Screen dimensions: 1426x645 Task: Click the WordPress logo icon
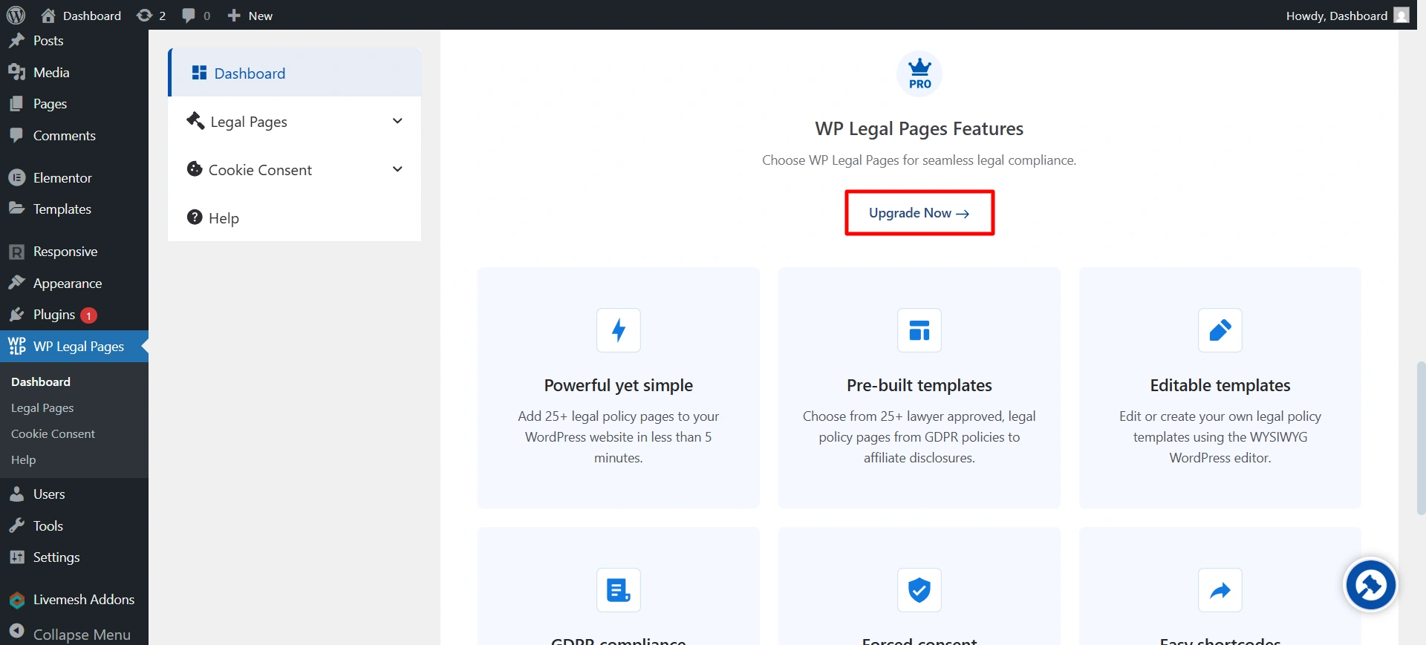16,15
